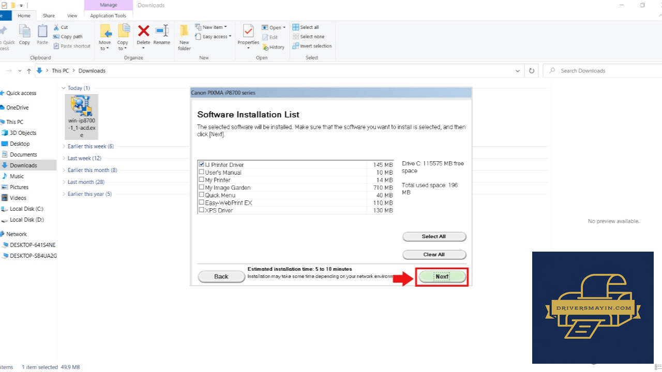Open Documents in the navigation pane
Screen dimensions: 662x372
23,154
